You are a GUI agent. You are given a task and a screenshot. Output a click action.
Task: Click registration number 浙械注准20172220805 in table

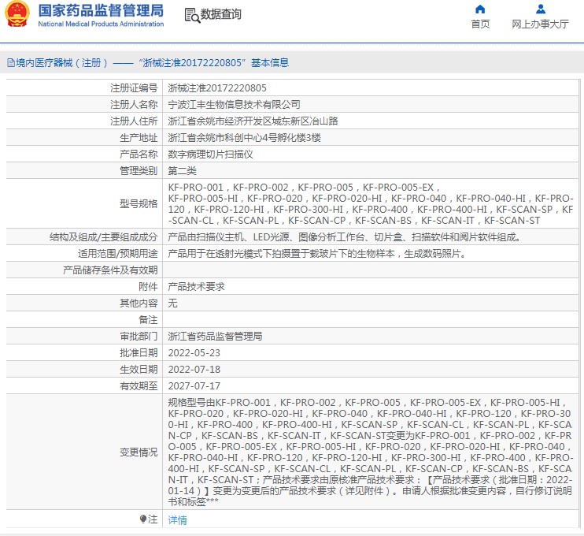[x=217, y=87]
